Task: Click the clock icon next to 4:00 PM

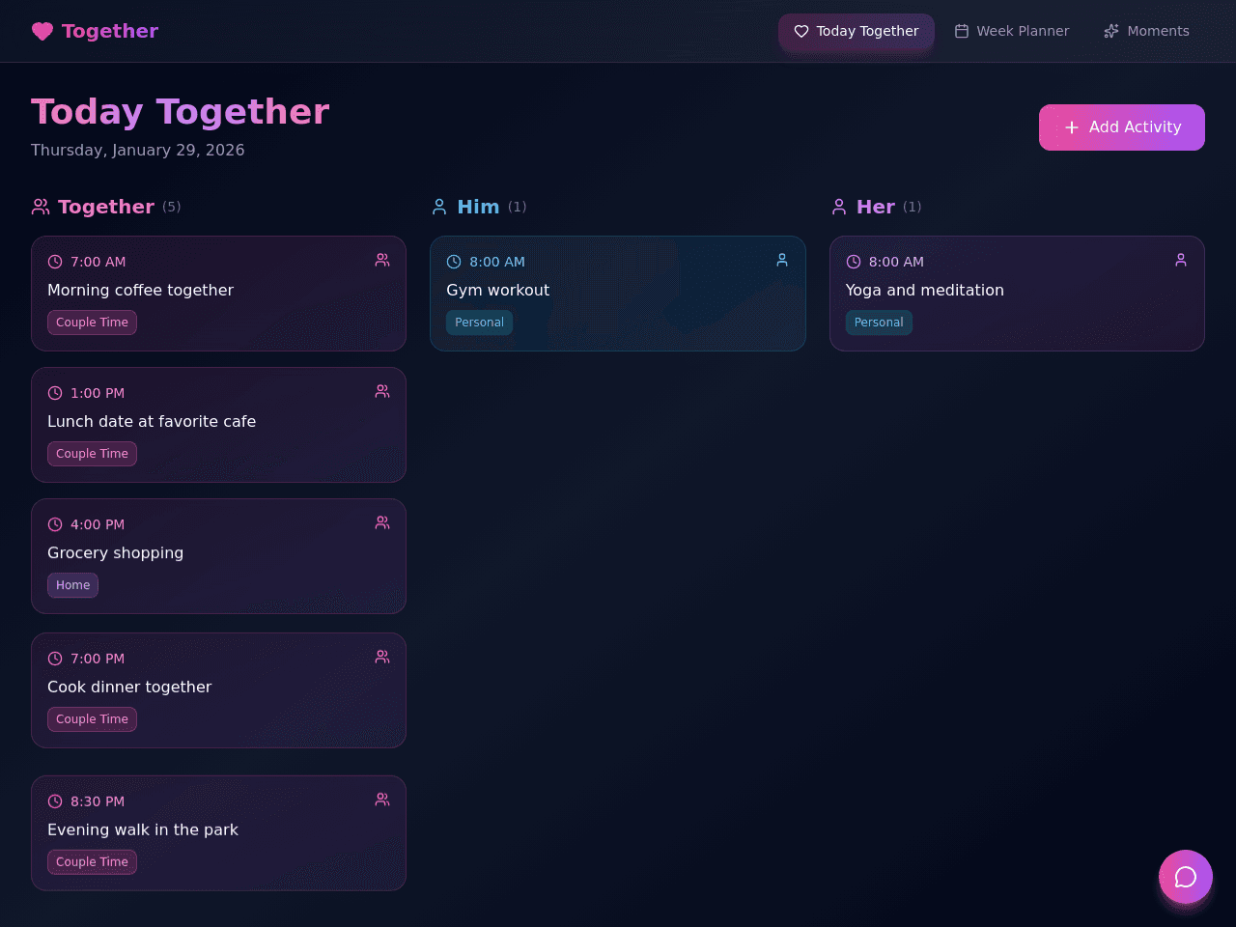Action: (55, 524)
